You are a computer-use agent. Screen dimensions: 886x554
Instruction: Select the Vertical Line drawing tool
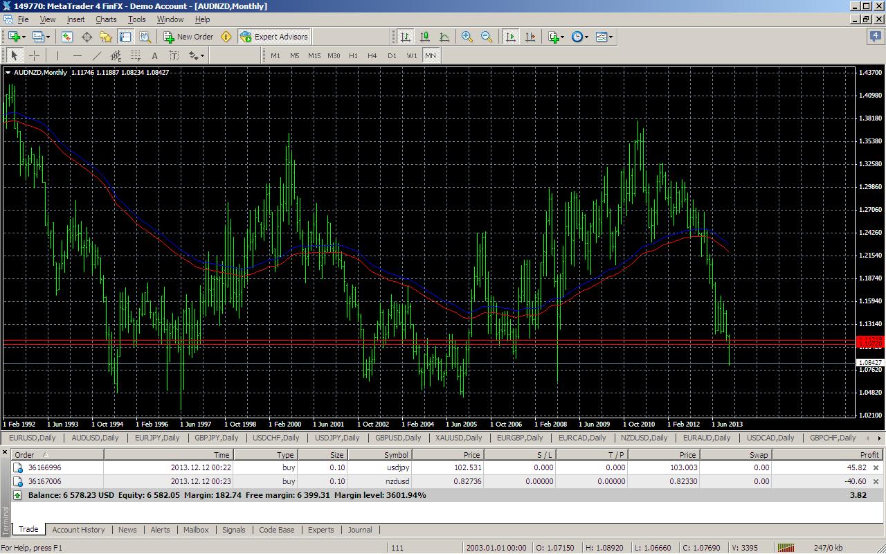[57, 55]
